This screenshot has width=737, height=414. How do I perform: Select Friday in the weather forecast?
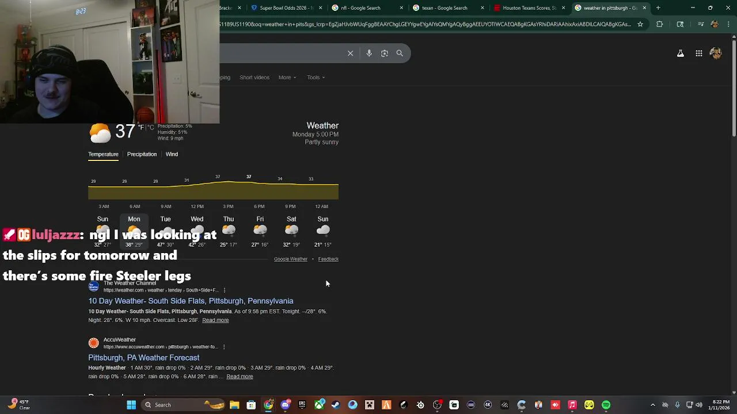[x=260, y=232]
